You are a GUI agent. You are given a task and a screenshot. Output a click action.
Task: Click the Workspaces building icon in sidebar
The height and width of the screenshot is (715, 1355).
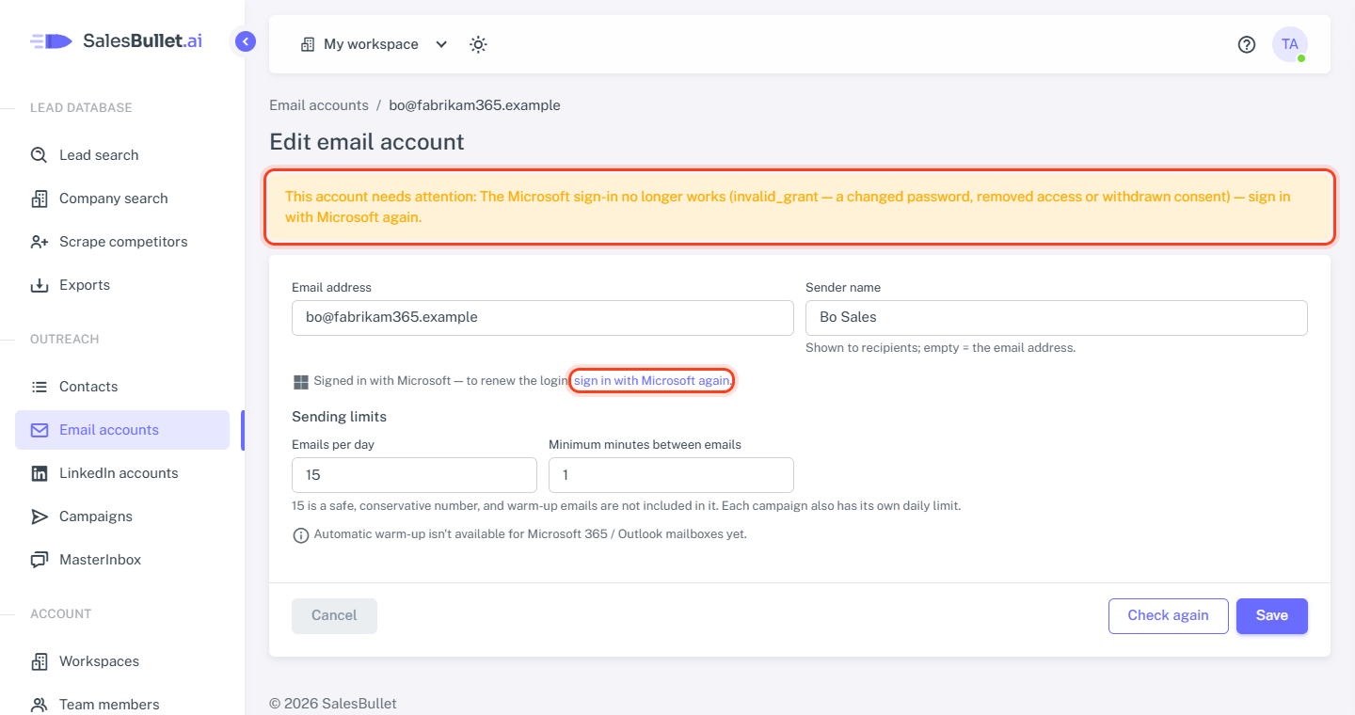(x=40, y=661)
